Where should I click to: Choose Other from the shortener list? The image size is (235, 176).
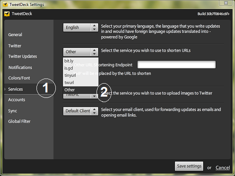click(81, 90)
